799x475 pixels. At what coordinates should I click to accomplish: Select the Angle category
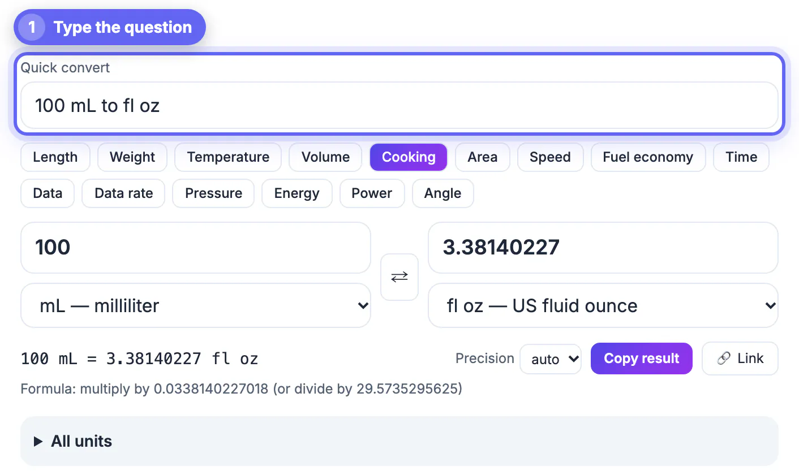coord(443,193)
